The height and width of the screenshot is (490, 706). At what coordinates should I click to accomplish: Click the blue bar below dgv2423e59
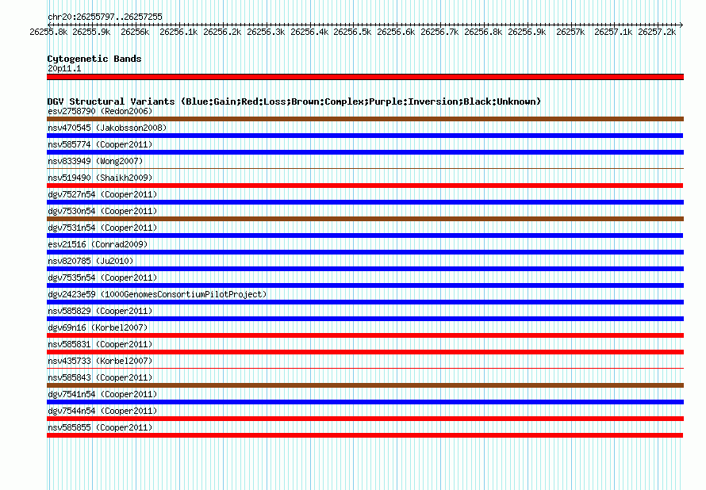(365, 302)
